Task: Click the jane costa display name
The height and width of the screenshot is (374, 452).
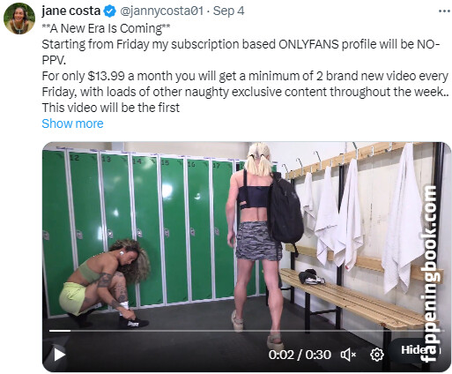Action: coord(71,11)
